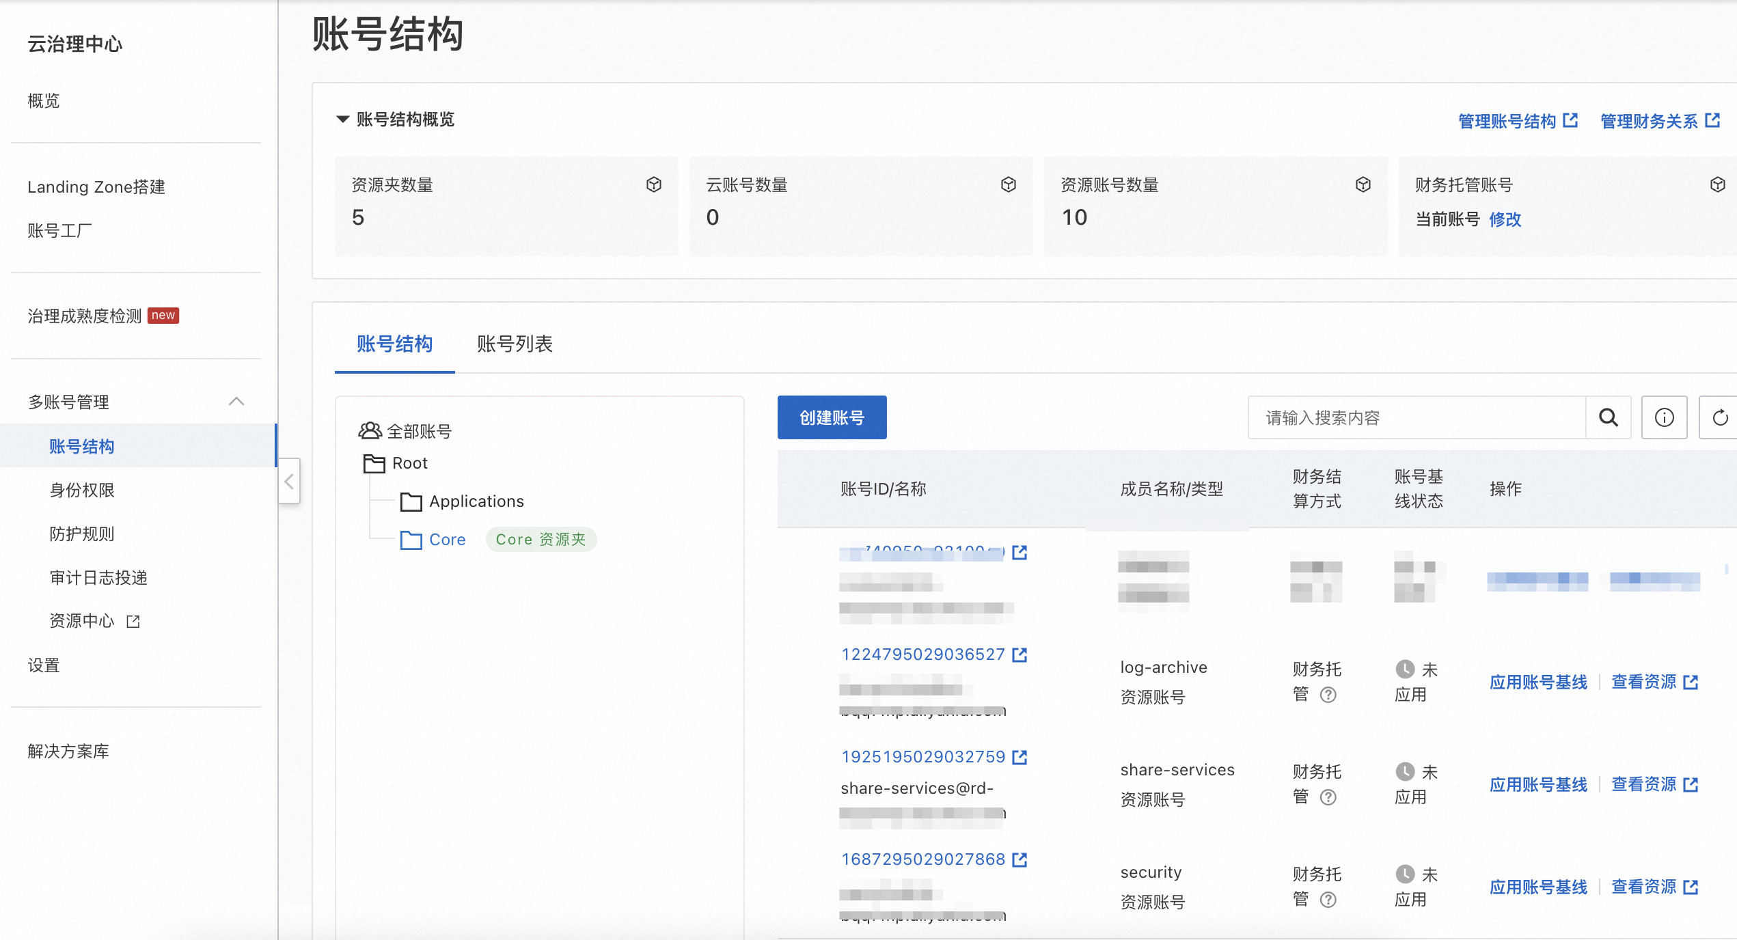The height and width of the screenshot is (940, 1737).
Task: Click the search magnifier icon
Action: click(x=1608, y=417)
